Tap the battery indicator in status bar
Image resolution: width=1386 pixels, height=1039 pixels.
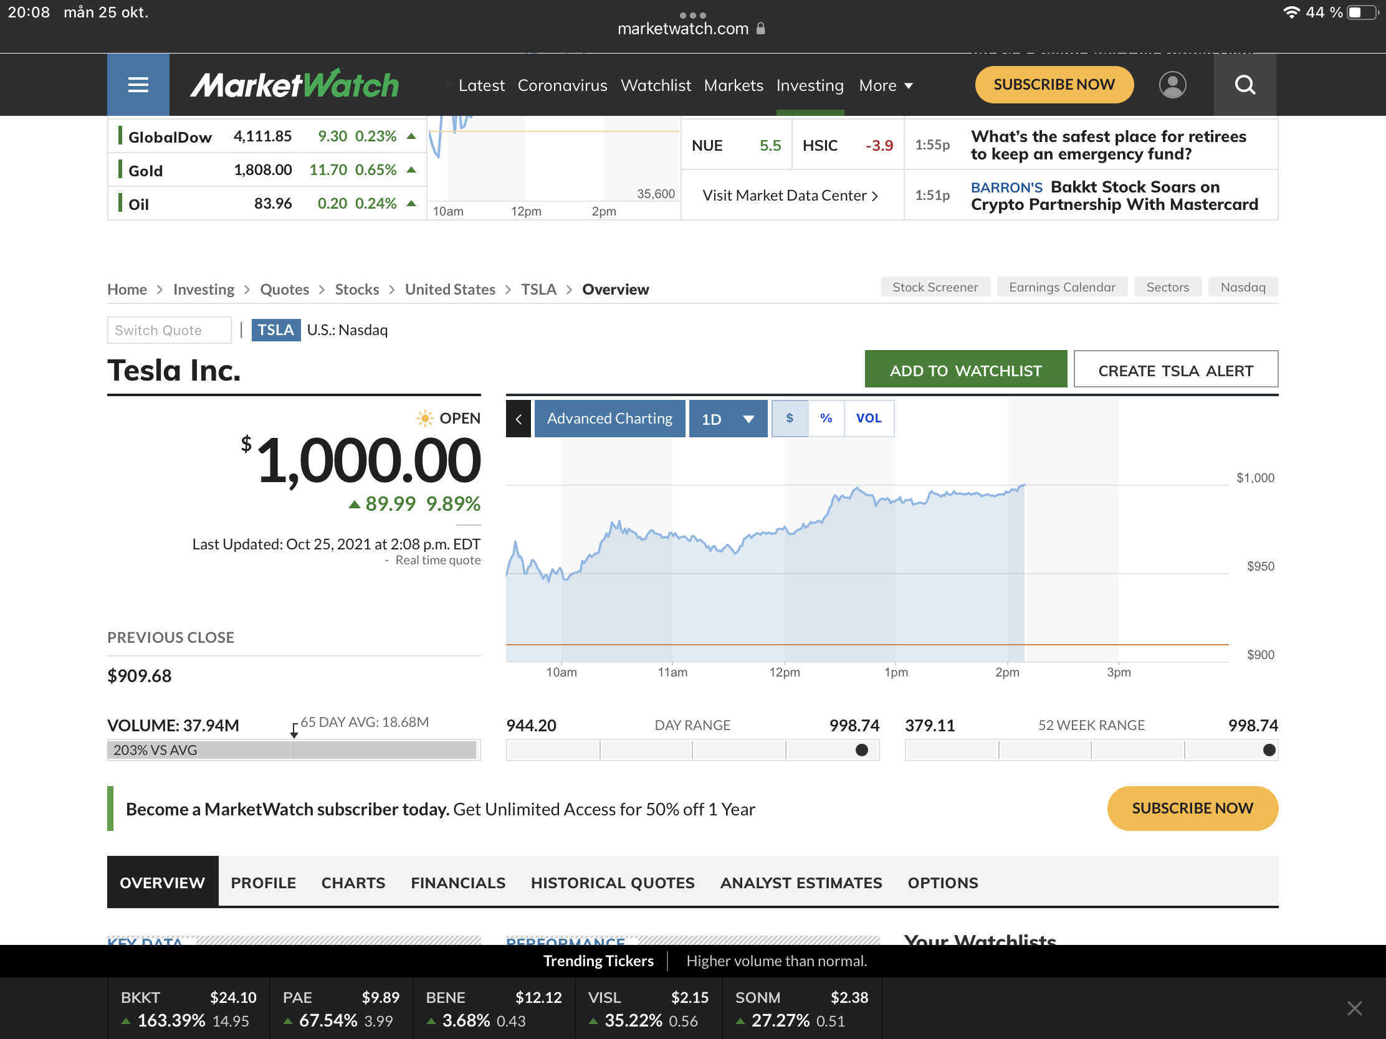click(1362, 12)
